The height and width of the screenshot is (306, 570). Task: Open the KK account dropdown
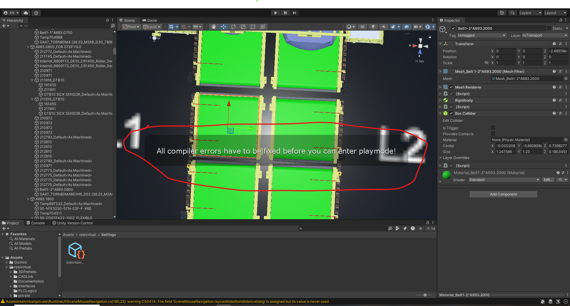click(x=11, y=13)
